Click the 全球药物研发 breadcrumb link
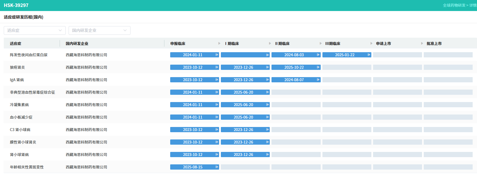This screenshot has height=178, width=477. [x=454, y=5]
